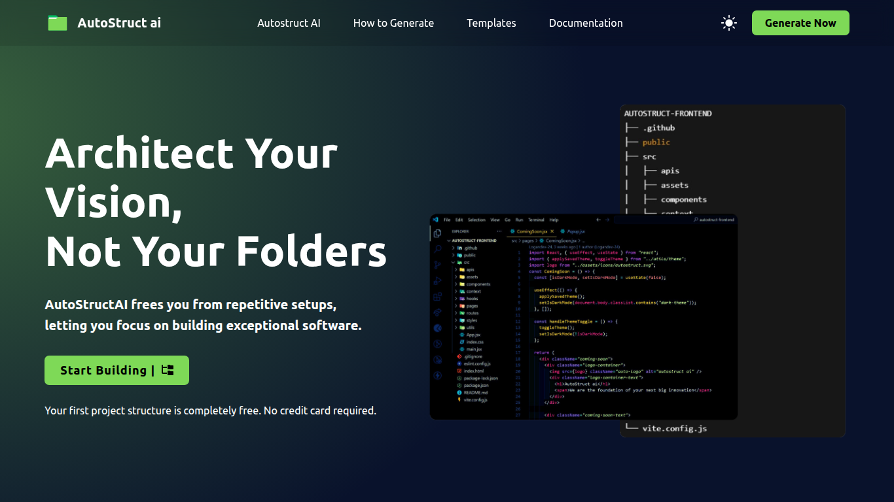Open Source Control icon in activity bar
The width and height of the screenshot is (894, 502).
click(438, 265)
